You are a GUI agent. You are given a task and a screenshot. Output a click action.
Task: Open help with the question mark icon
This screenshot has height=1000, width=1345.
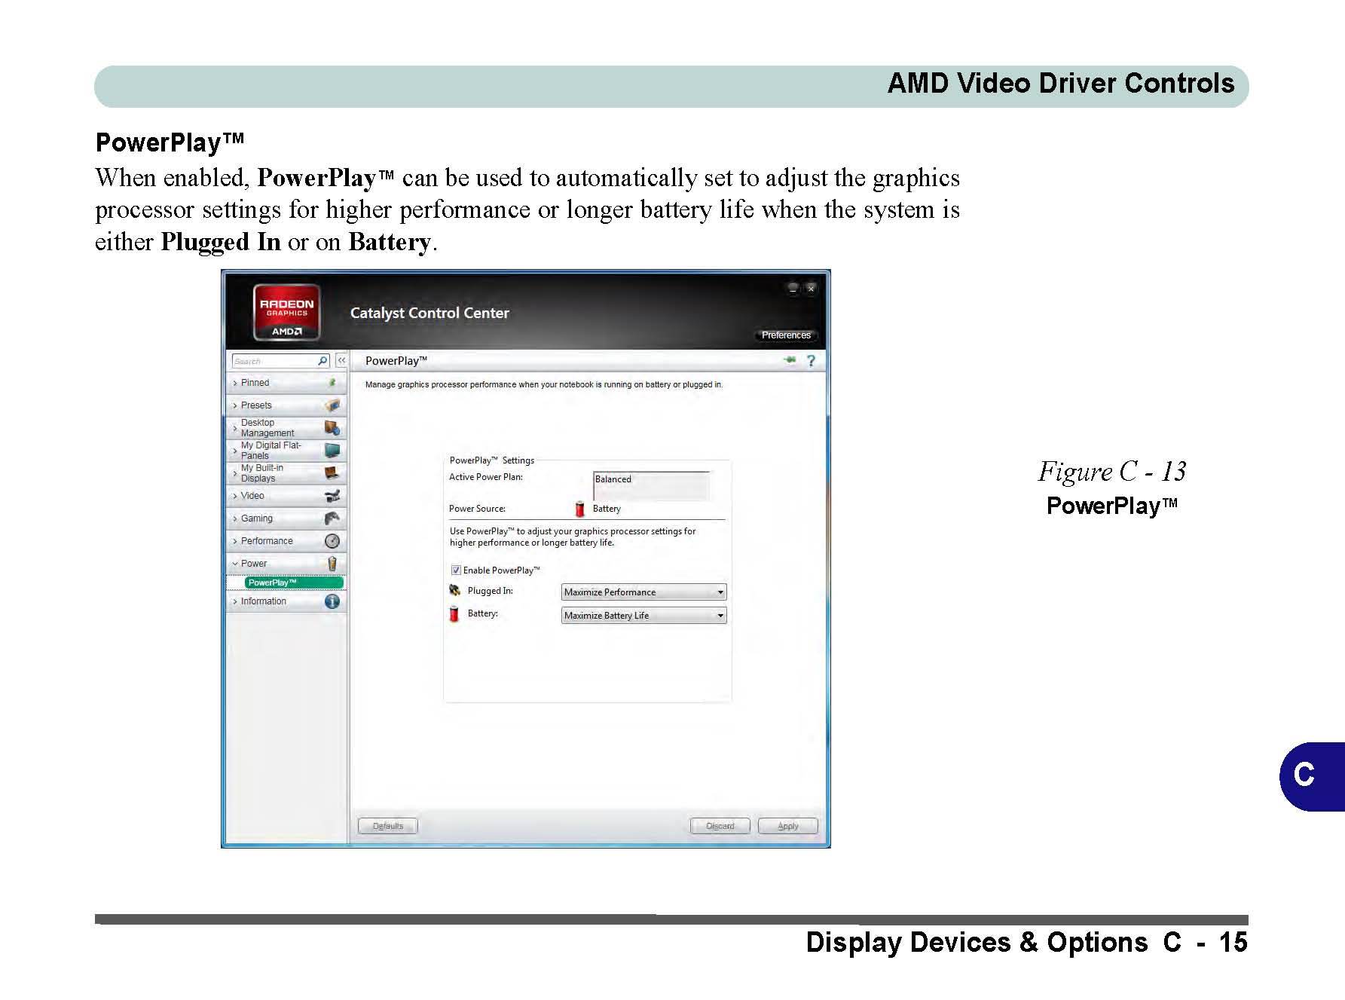pyautogui.click(x=811, y=361)
